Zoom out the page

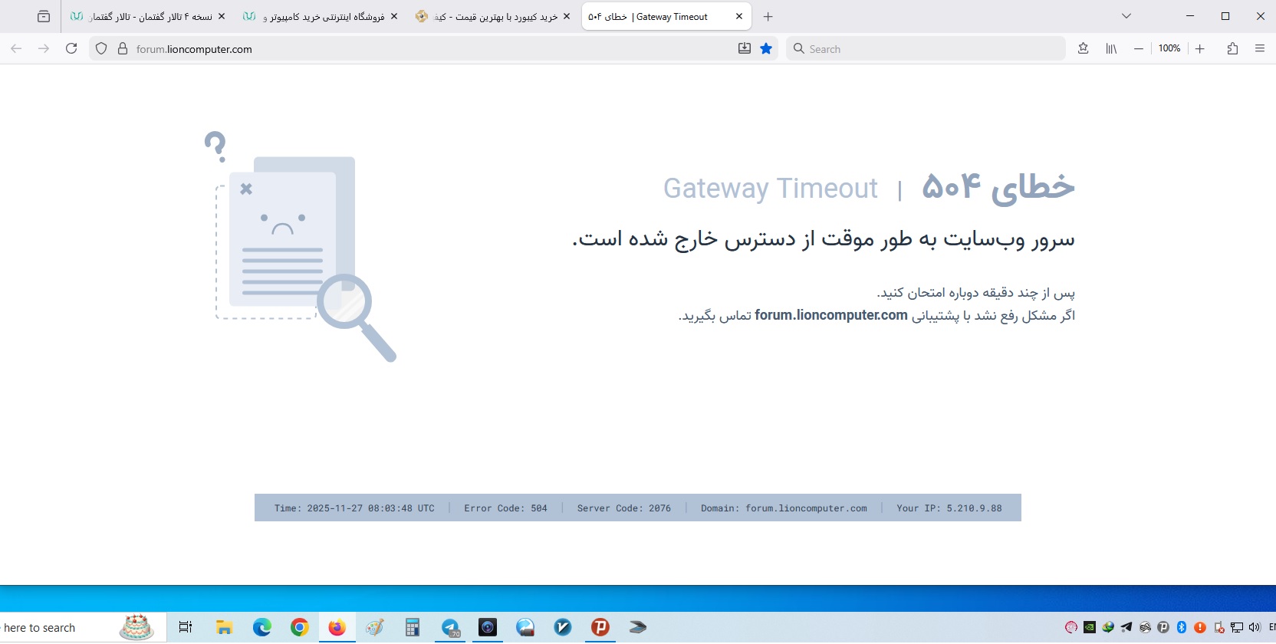pos(1139,48)
